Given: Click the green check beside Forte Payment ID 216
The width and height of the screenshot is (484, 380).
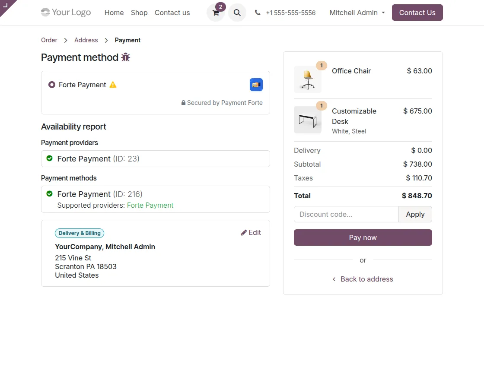Looking at the screenshot, I should pyautogui.click(x=49, y=194).
